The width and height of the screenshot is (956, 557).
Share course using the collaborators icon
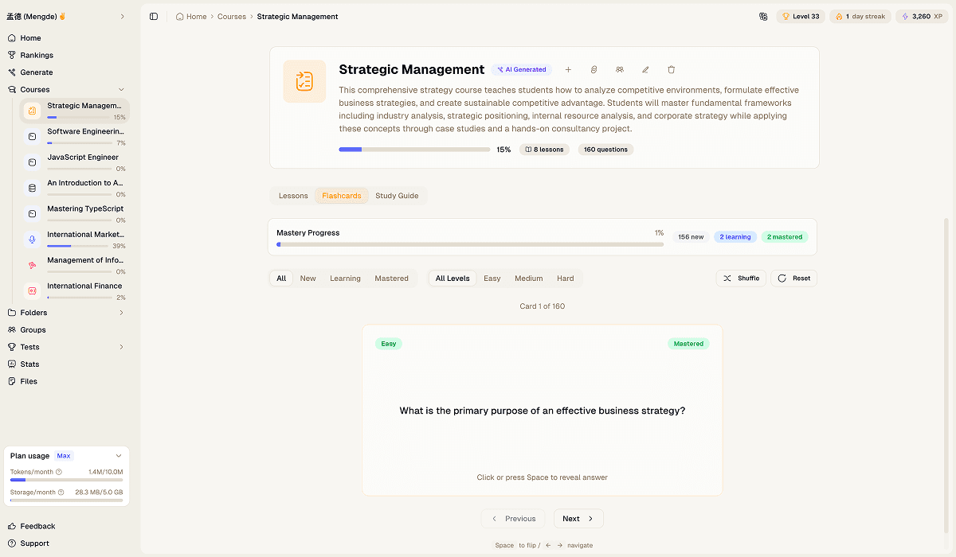pyautogui.click(x=620, y=69)
